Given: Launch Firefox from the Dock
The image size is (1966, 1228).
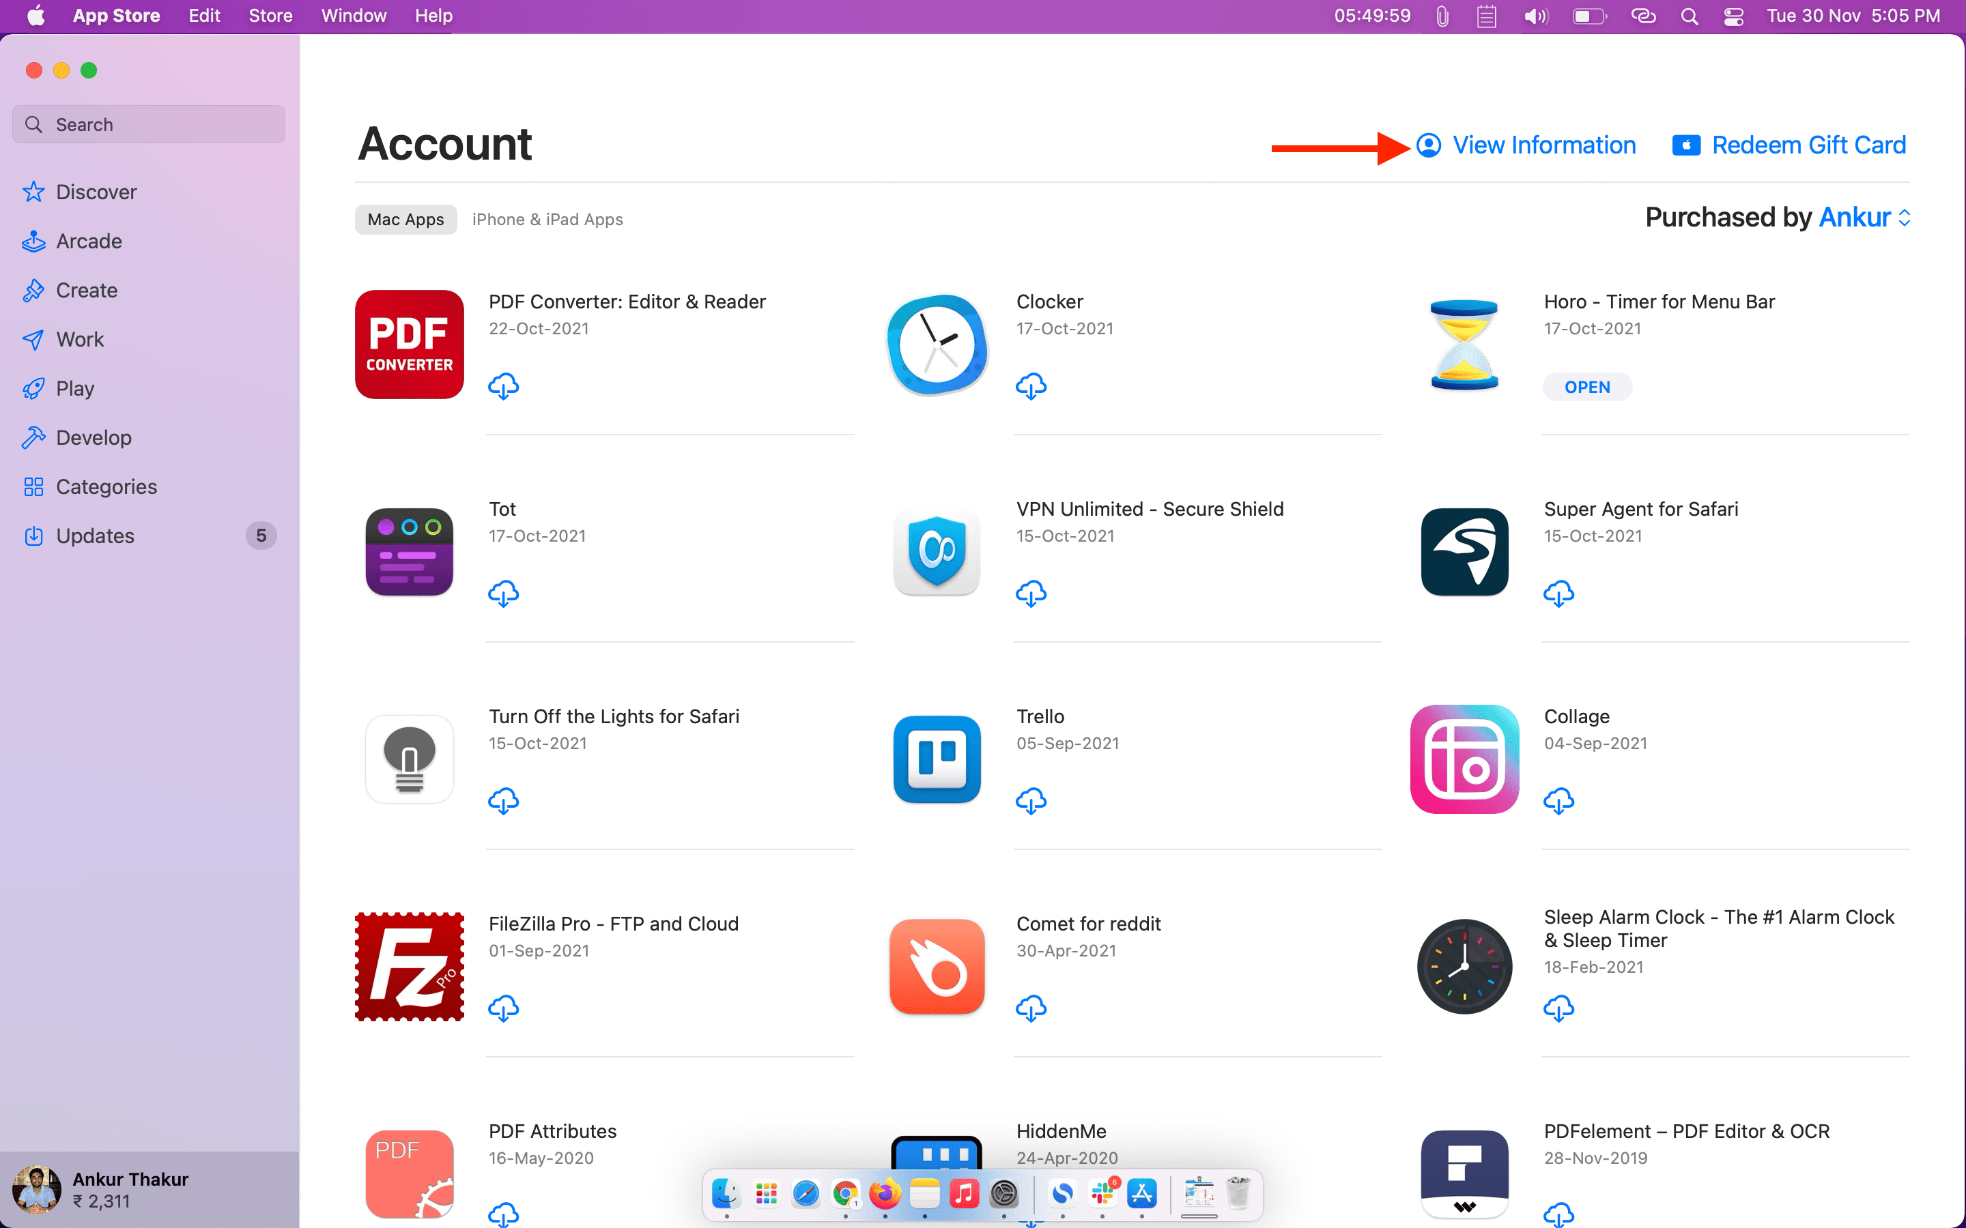Looking at the screenshot, I should (x=885, y=1194).
